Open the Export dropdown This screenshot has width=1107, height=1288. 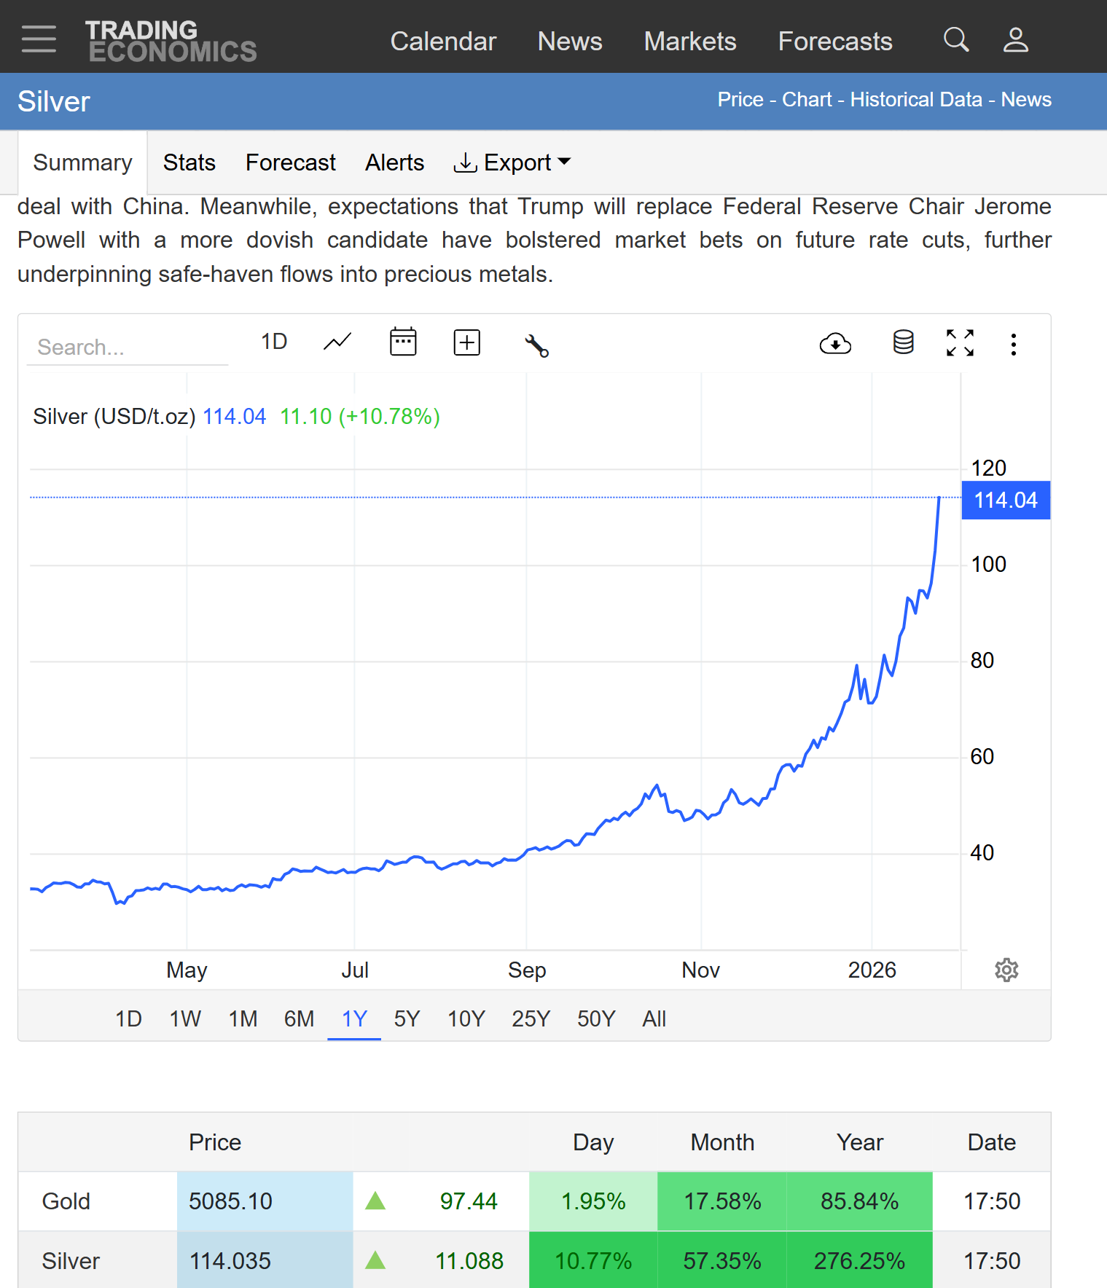coord(512,162)
